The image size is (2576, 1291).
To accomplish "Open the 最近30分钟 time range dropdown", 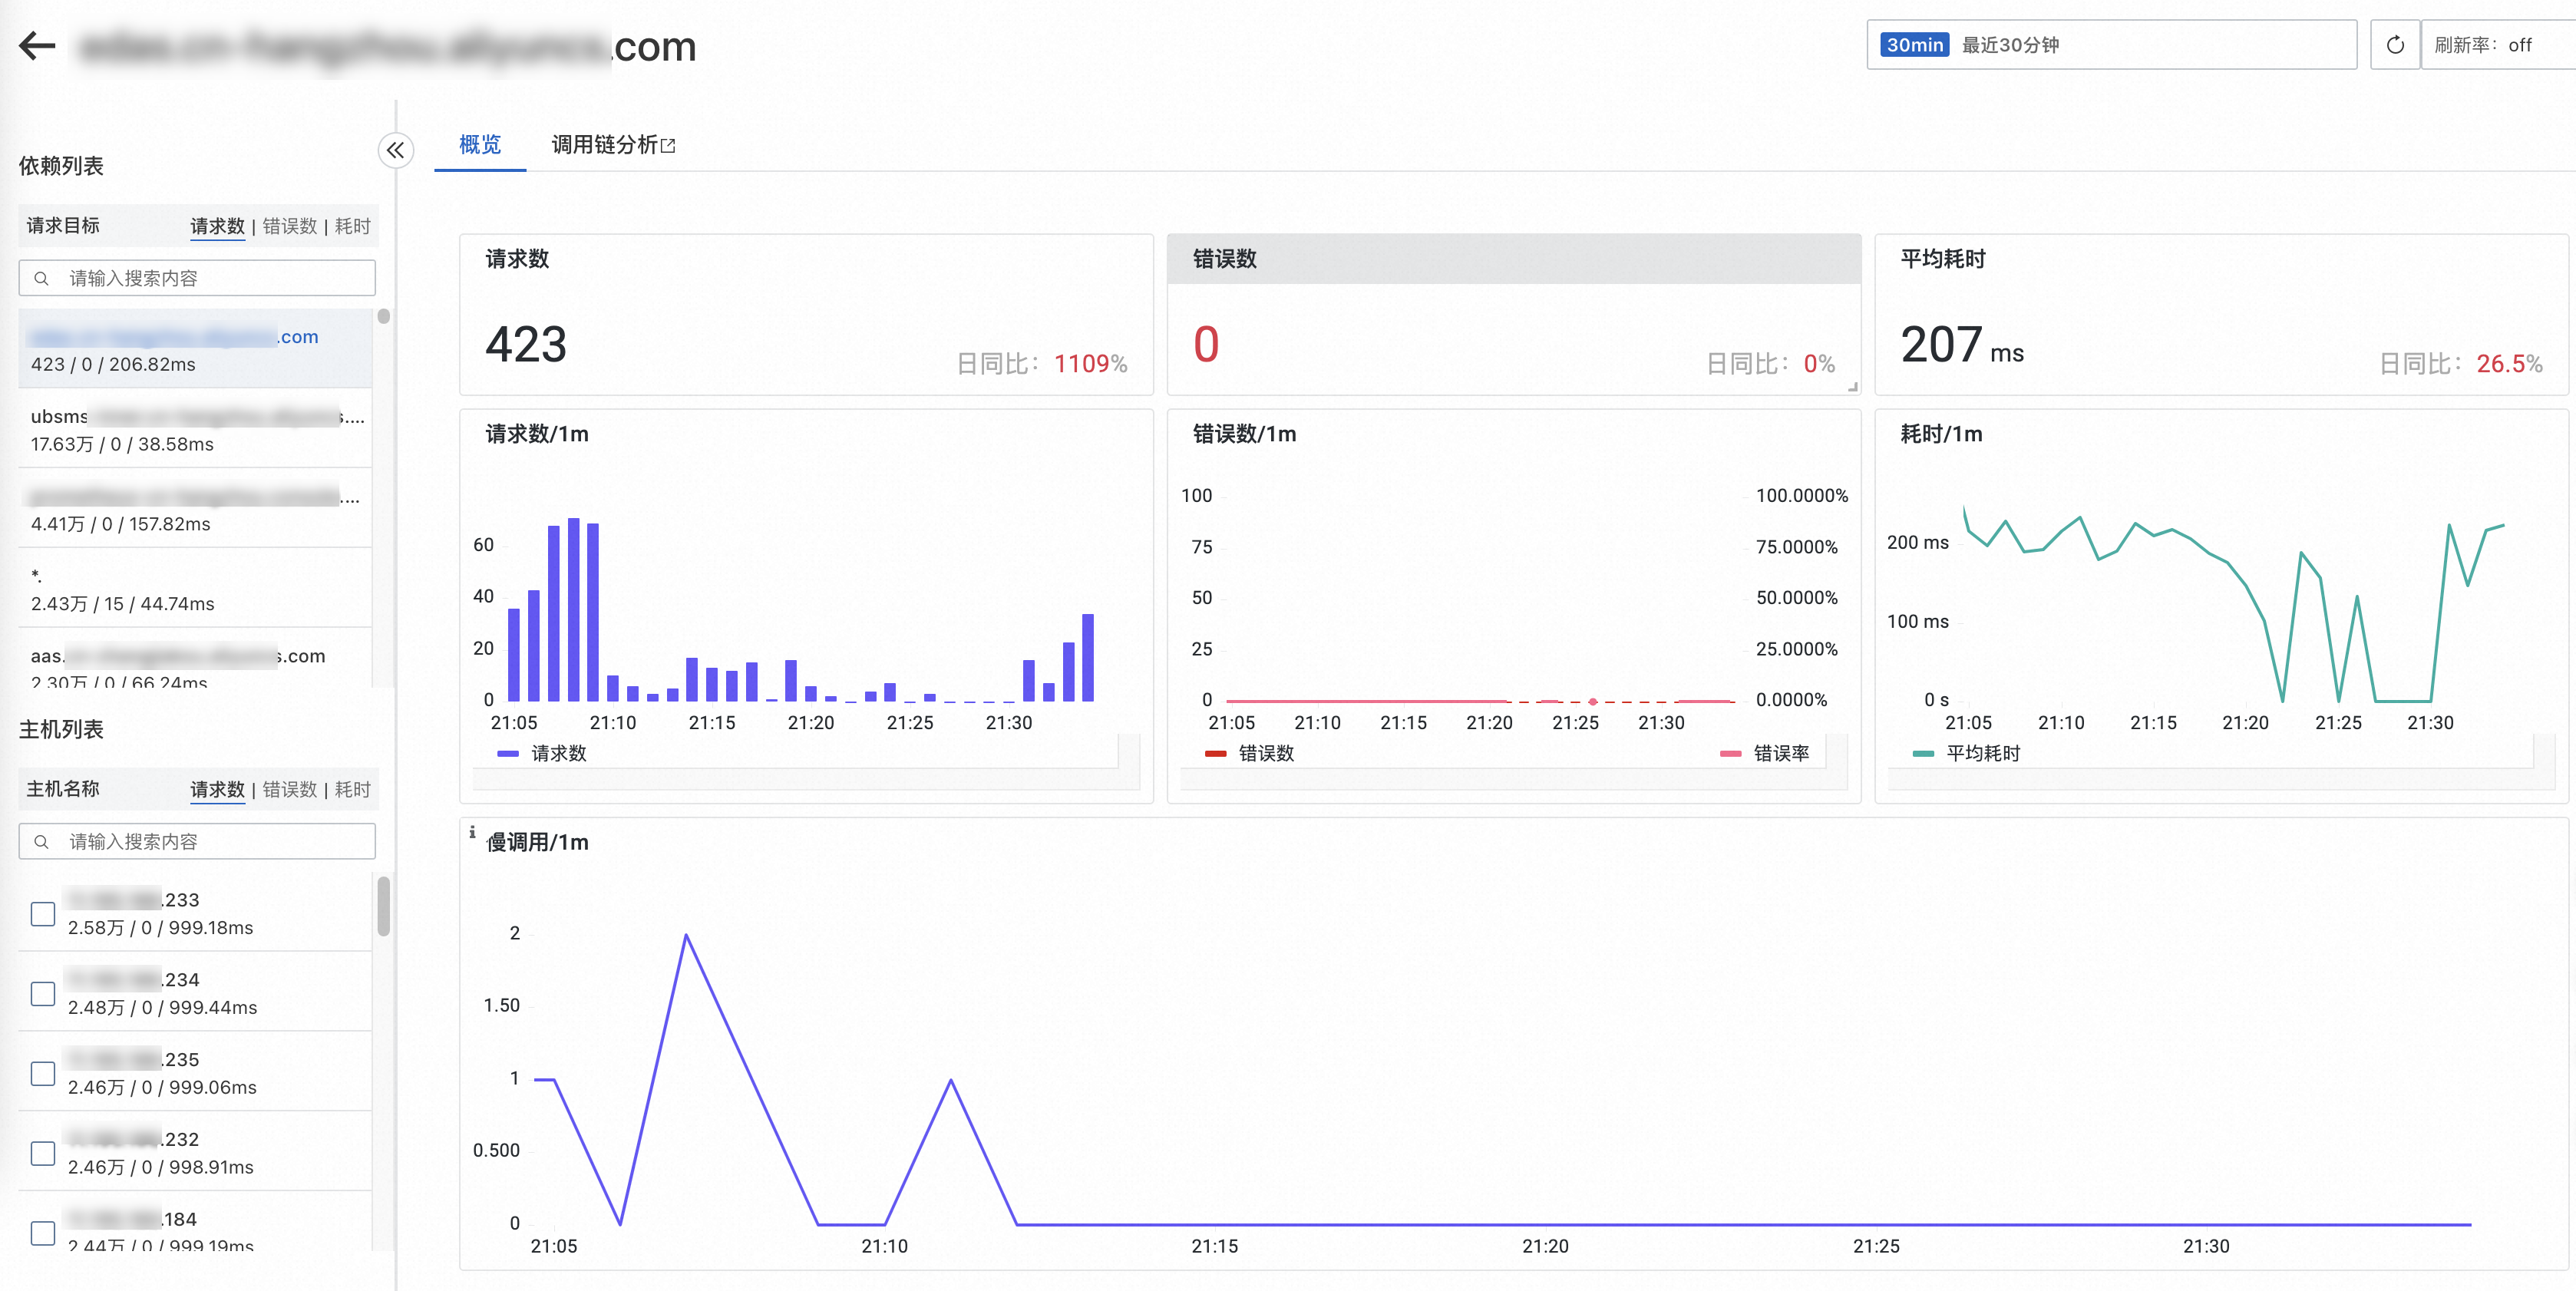I will click(2110, 45).
